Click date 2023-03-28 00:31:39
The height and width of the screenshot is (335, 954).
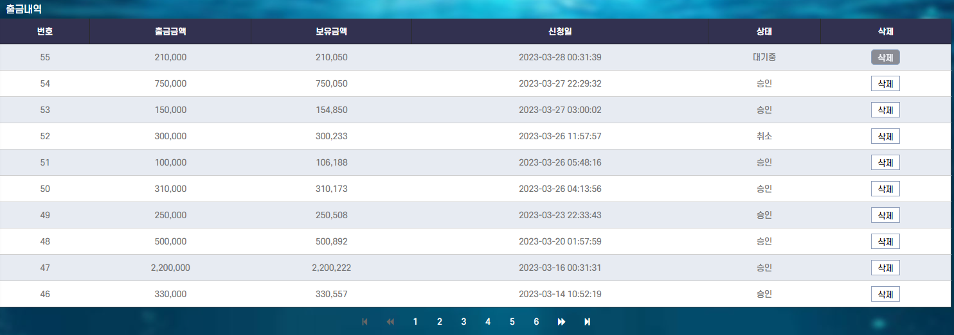click(x=560, y=57)
